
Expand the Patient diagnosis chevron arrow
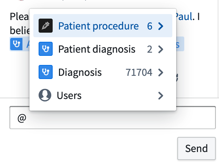click(x=161, y=49)
